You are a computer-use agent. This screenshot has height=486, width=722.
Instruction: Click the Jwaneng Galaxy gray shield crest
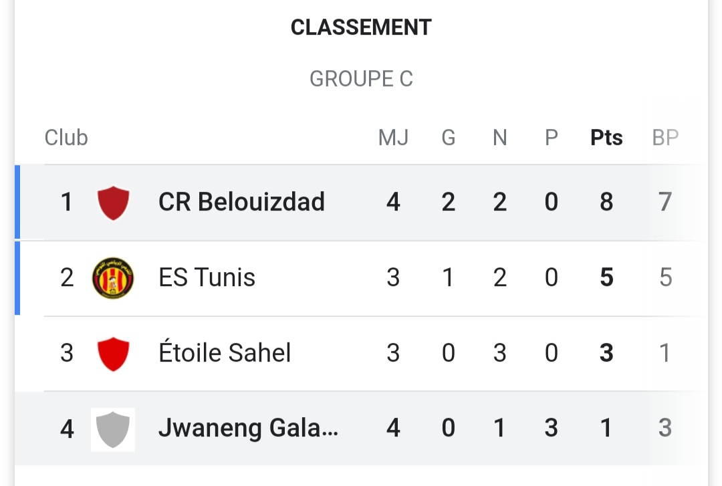click(113, 429)
